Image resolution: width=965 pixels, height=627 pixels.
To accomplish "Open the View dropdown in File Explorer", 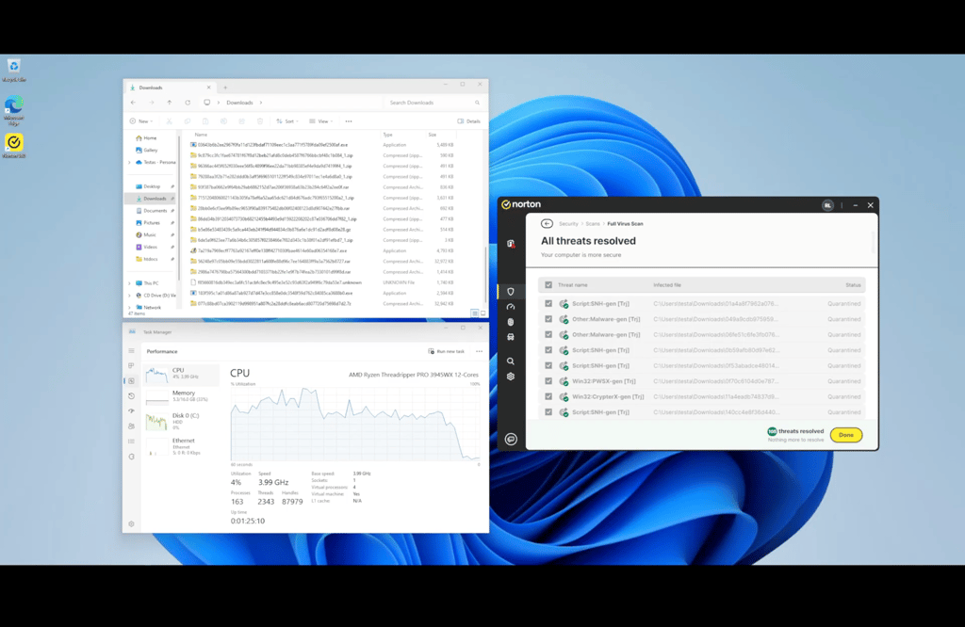I will pos(320,121).
